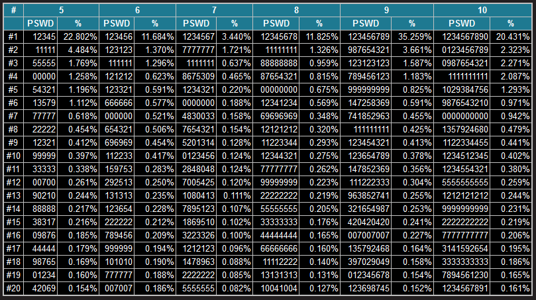This screenshot has height=300, width=536.
Task: Click the 11.825% percentage cell
Action: tap(319, 36)
